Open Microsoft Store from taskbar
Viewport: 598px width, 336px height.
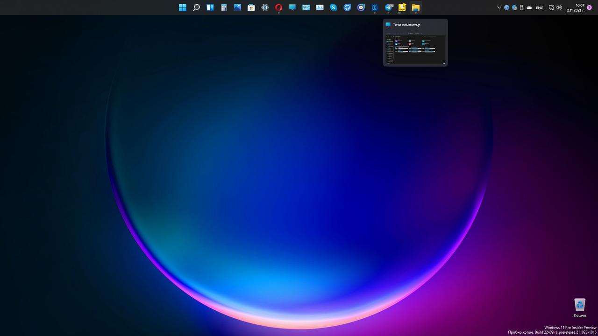(x=251, y=7)
